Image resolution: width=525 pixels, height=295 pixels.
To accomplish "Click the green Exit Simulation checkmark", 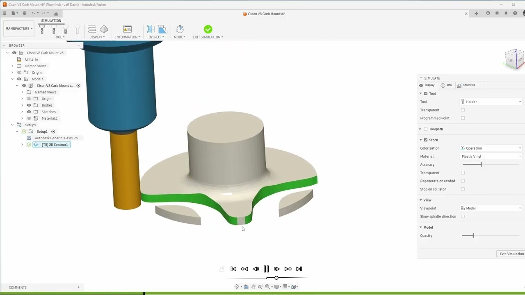I will pyautogui.click(x=208, y=29).
